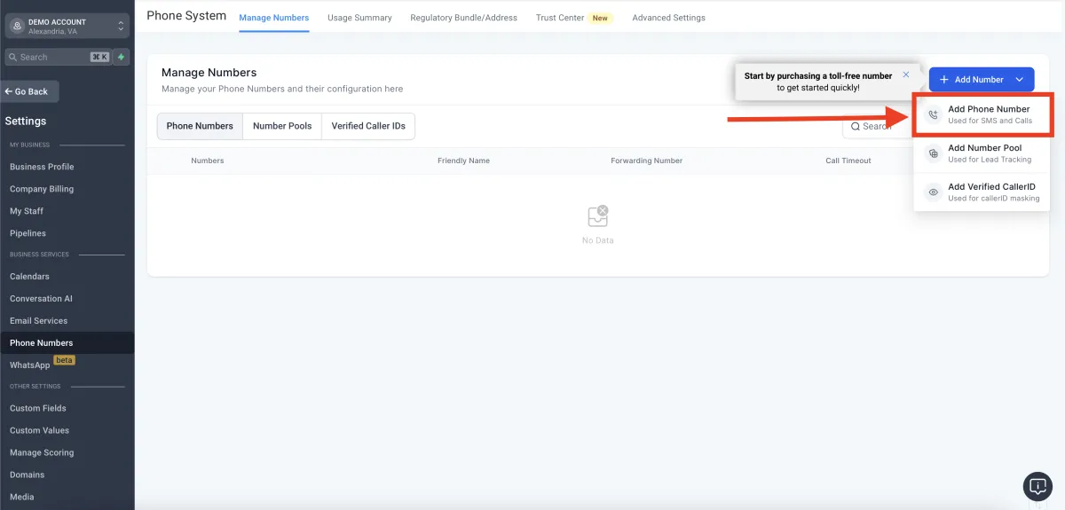Open Add Number dropdown arrow
The image size is (1065, 510).
click(1019, 80)
